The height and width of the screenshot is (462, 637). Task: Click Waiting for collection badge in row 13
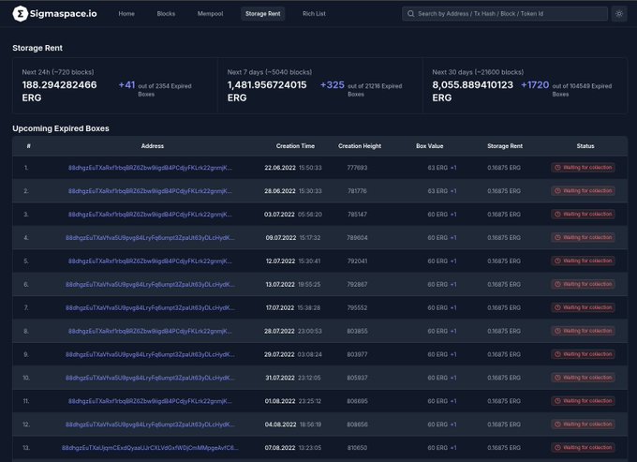pyautogui.click(x=583, y=447)
